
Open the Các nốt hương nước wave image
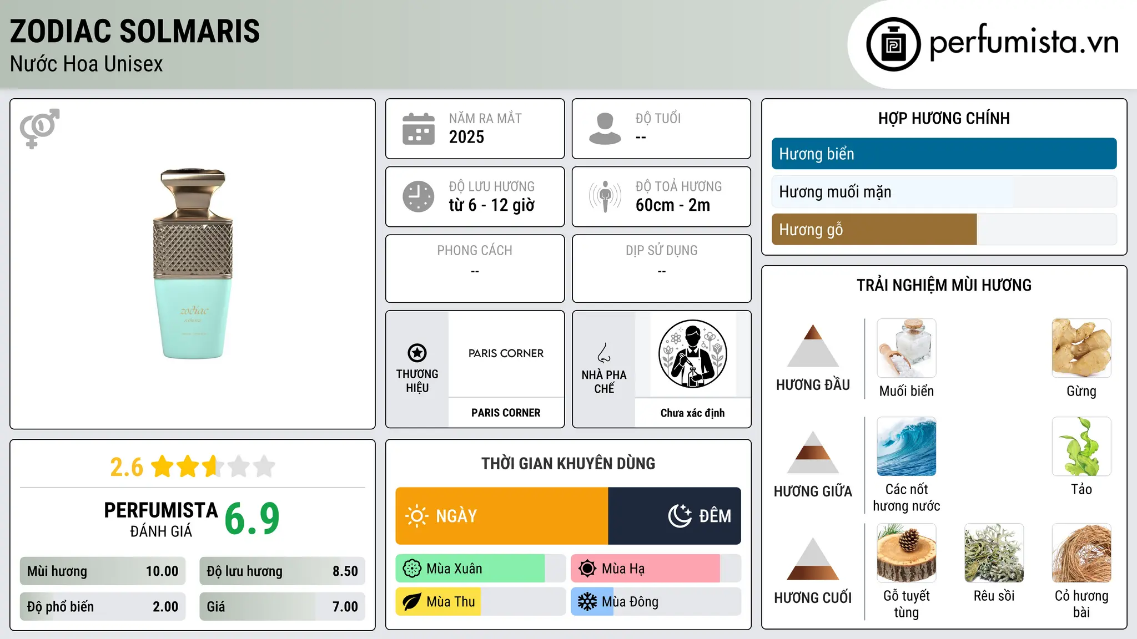coord(907,447)
